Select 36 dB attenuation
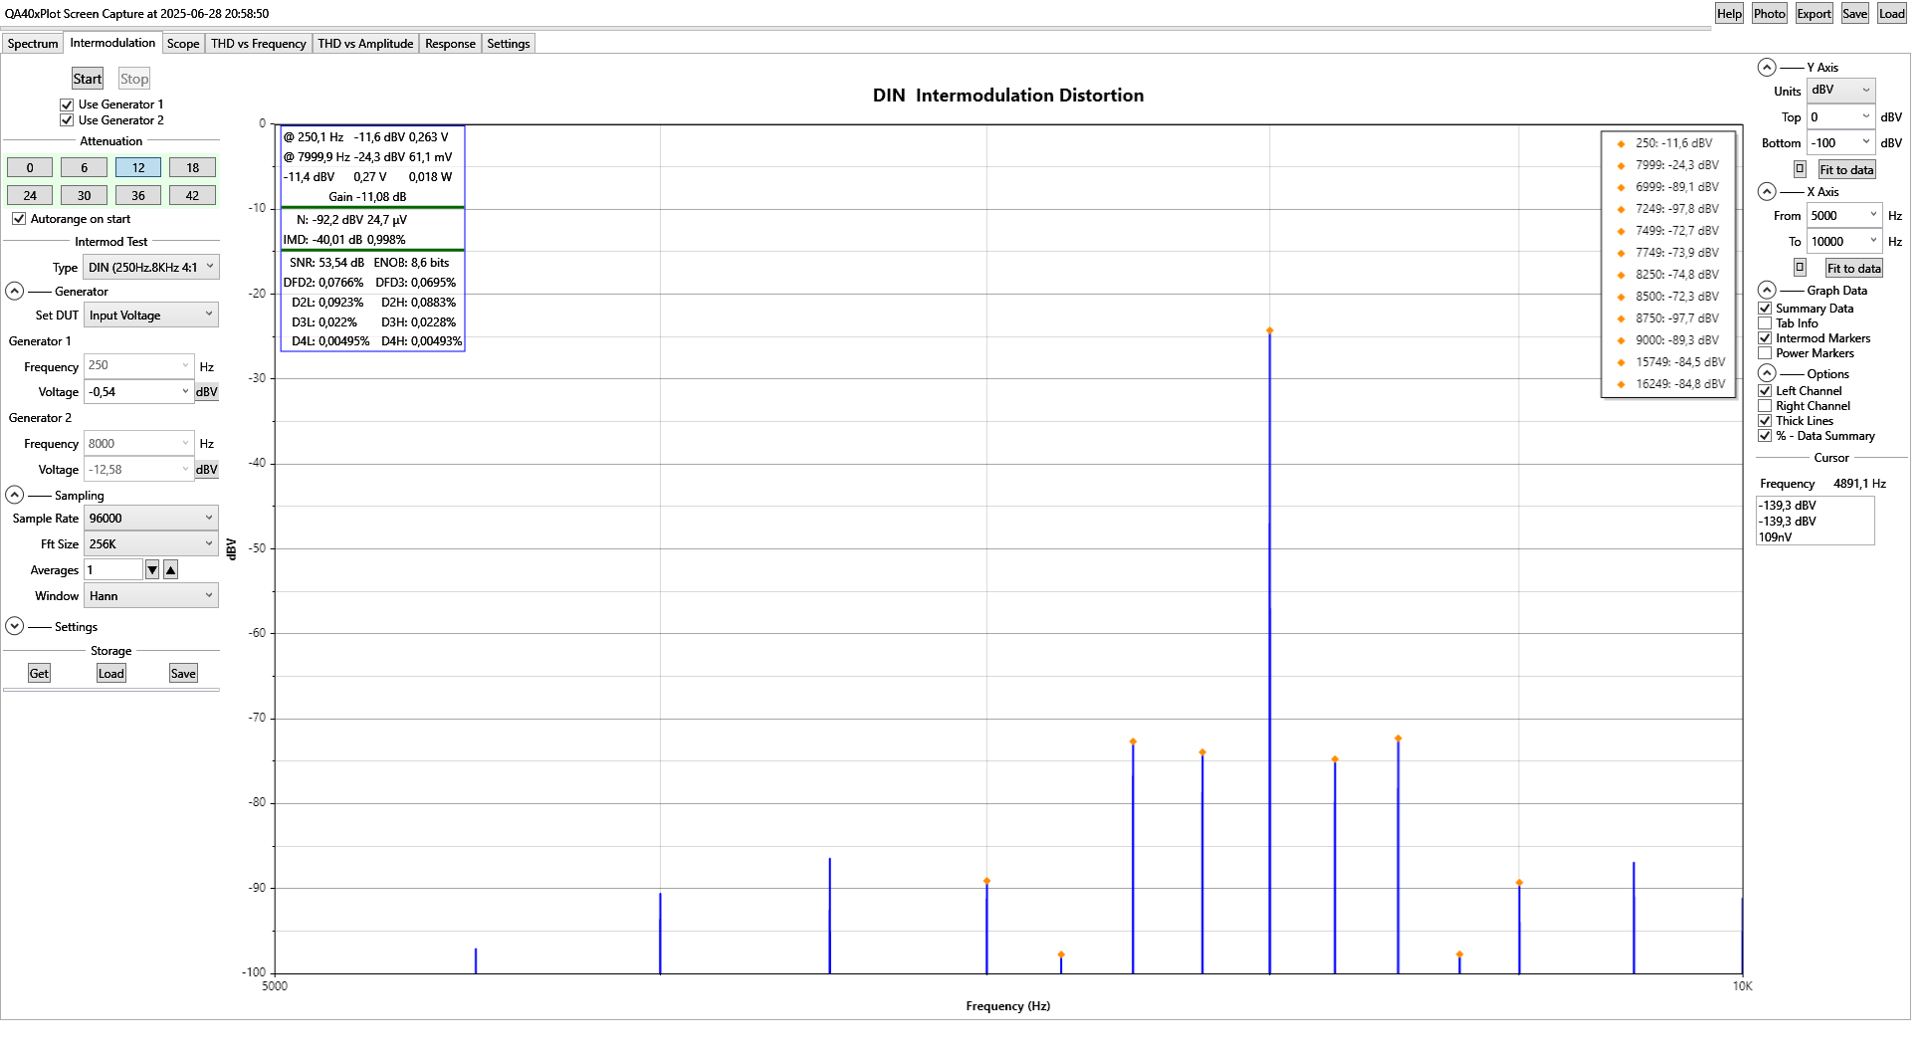The width and height of the screenshot is (1927, 1059). (x=138, y=195)
